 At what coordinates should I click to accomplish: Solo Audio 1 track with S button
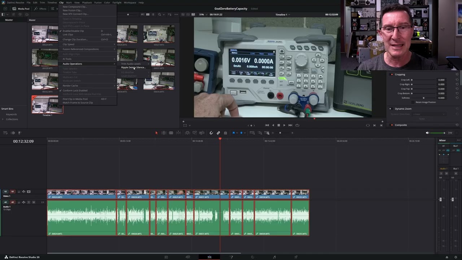click(x=29, y=202)
